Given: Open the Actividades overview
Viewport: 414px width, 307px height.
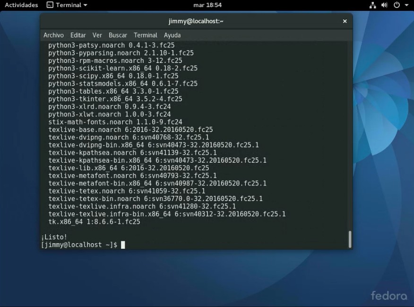Looking at the screenshot, I should 21,5.
